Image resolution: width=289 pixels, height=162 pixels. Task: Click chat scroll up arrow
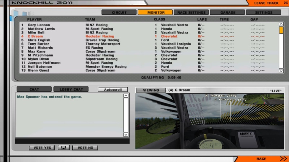click(x=126, y=95)
